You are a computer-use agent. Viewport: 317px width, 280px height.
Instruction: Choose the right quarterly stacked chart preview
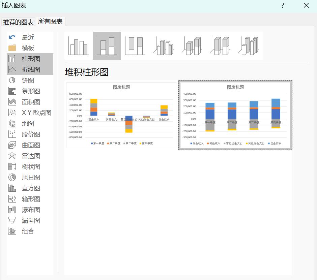pyautogui.click(x=235, y=115)
